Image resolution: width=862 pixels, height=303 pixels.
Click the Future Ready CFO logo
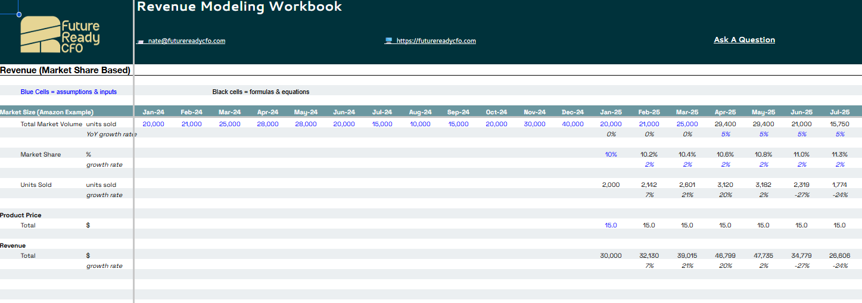pyautogui.click(x=60, y=35)
